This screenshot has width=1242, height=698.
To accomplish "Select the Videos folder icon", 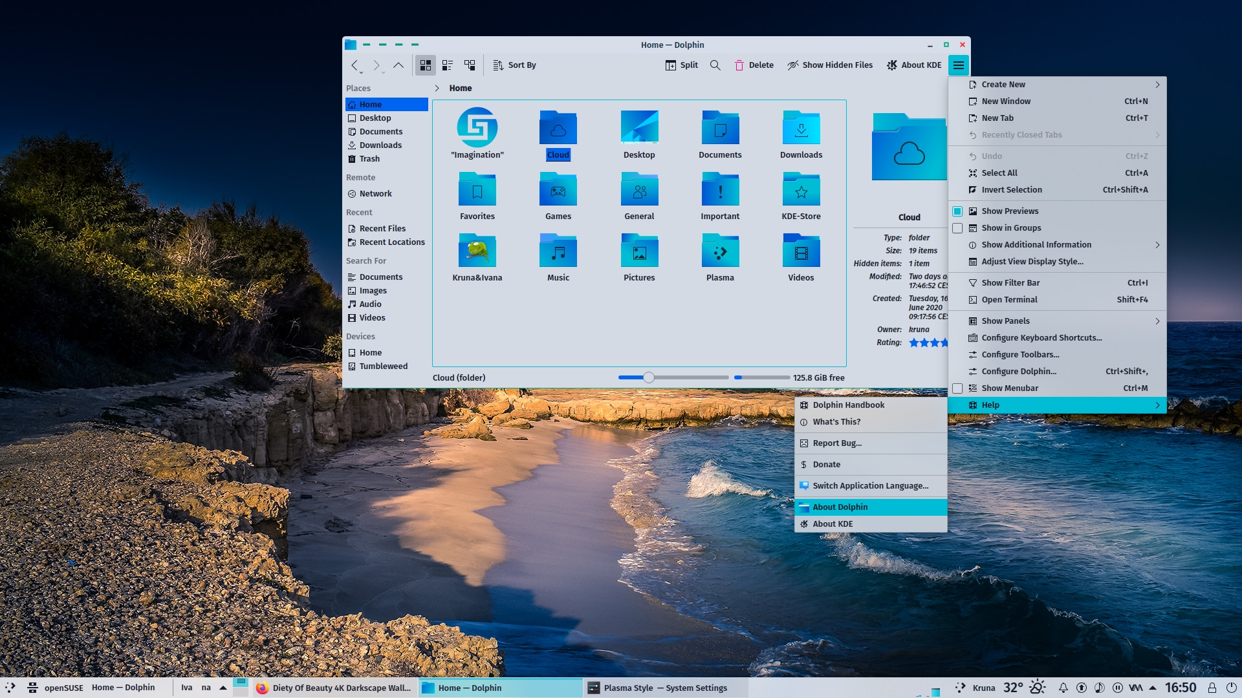I will point(801,251).
